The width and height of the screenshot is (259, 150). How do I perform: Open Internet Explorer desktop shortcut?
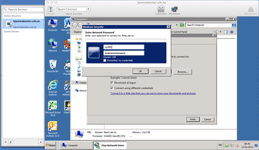point(53,85)
